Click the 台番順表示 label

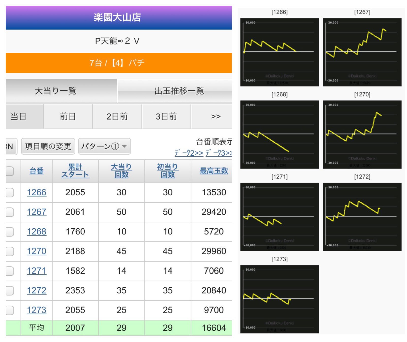tap(214, 142)
